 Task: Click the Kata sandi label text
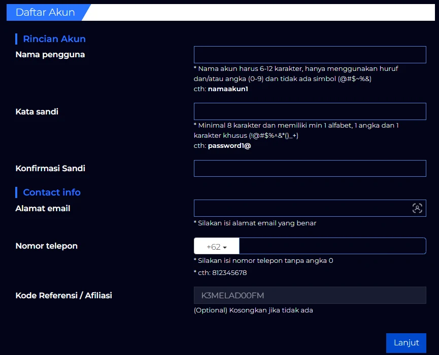pos(37,111)
